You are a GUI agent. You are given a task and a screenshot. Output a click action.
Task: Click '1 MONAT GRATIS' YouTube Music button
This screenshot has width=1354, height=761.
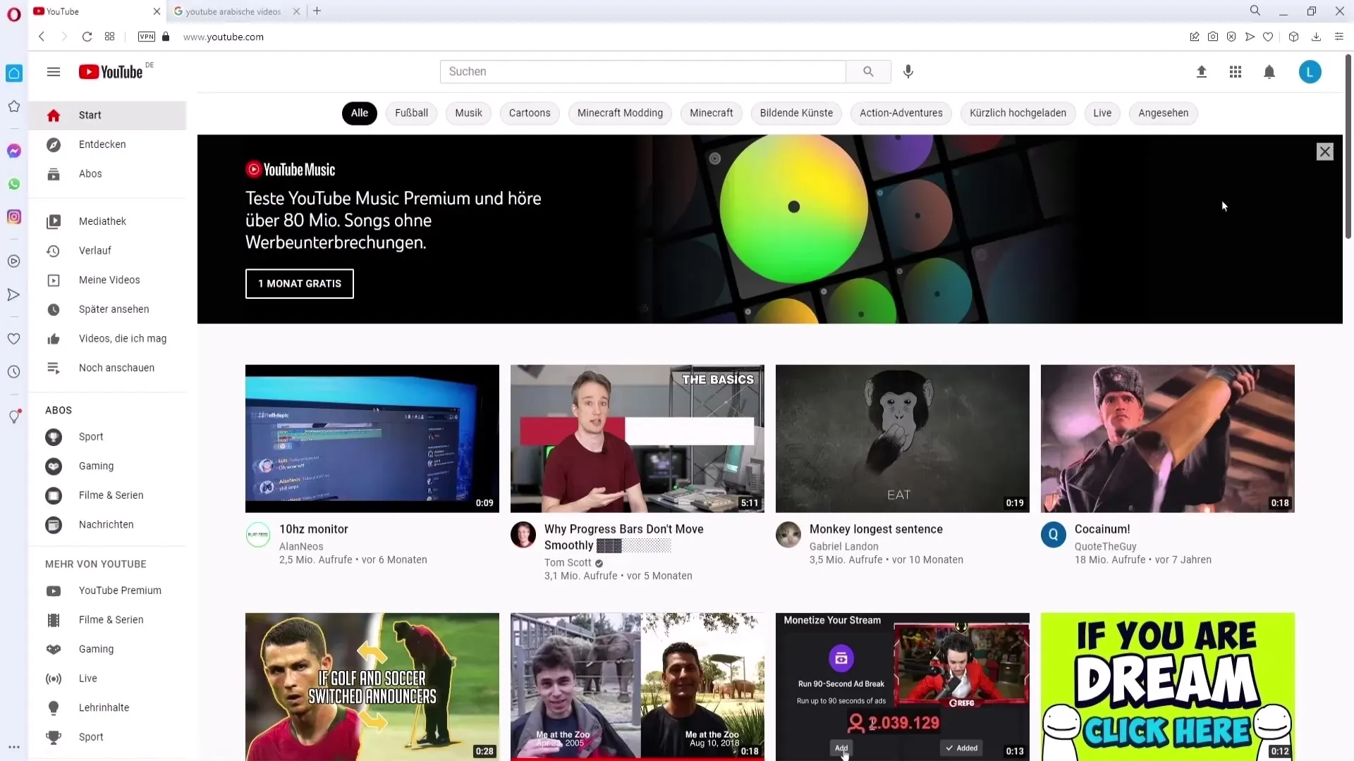point(300,283)
